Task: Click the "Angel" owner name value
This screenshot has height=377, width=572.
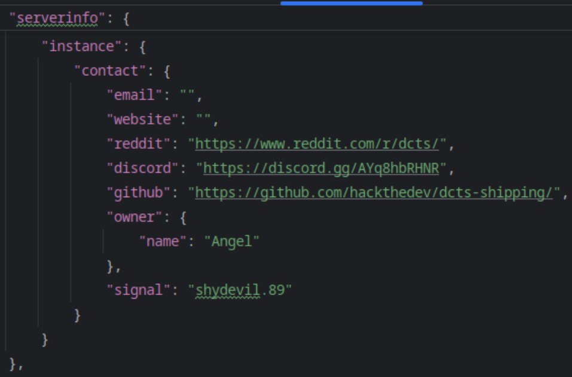Action: (x=232, y=241)
